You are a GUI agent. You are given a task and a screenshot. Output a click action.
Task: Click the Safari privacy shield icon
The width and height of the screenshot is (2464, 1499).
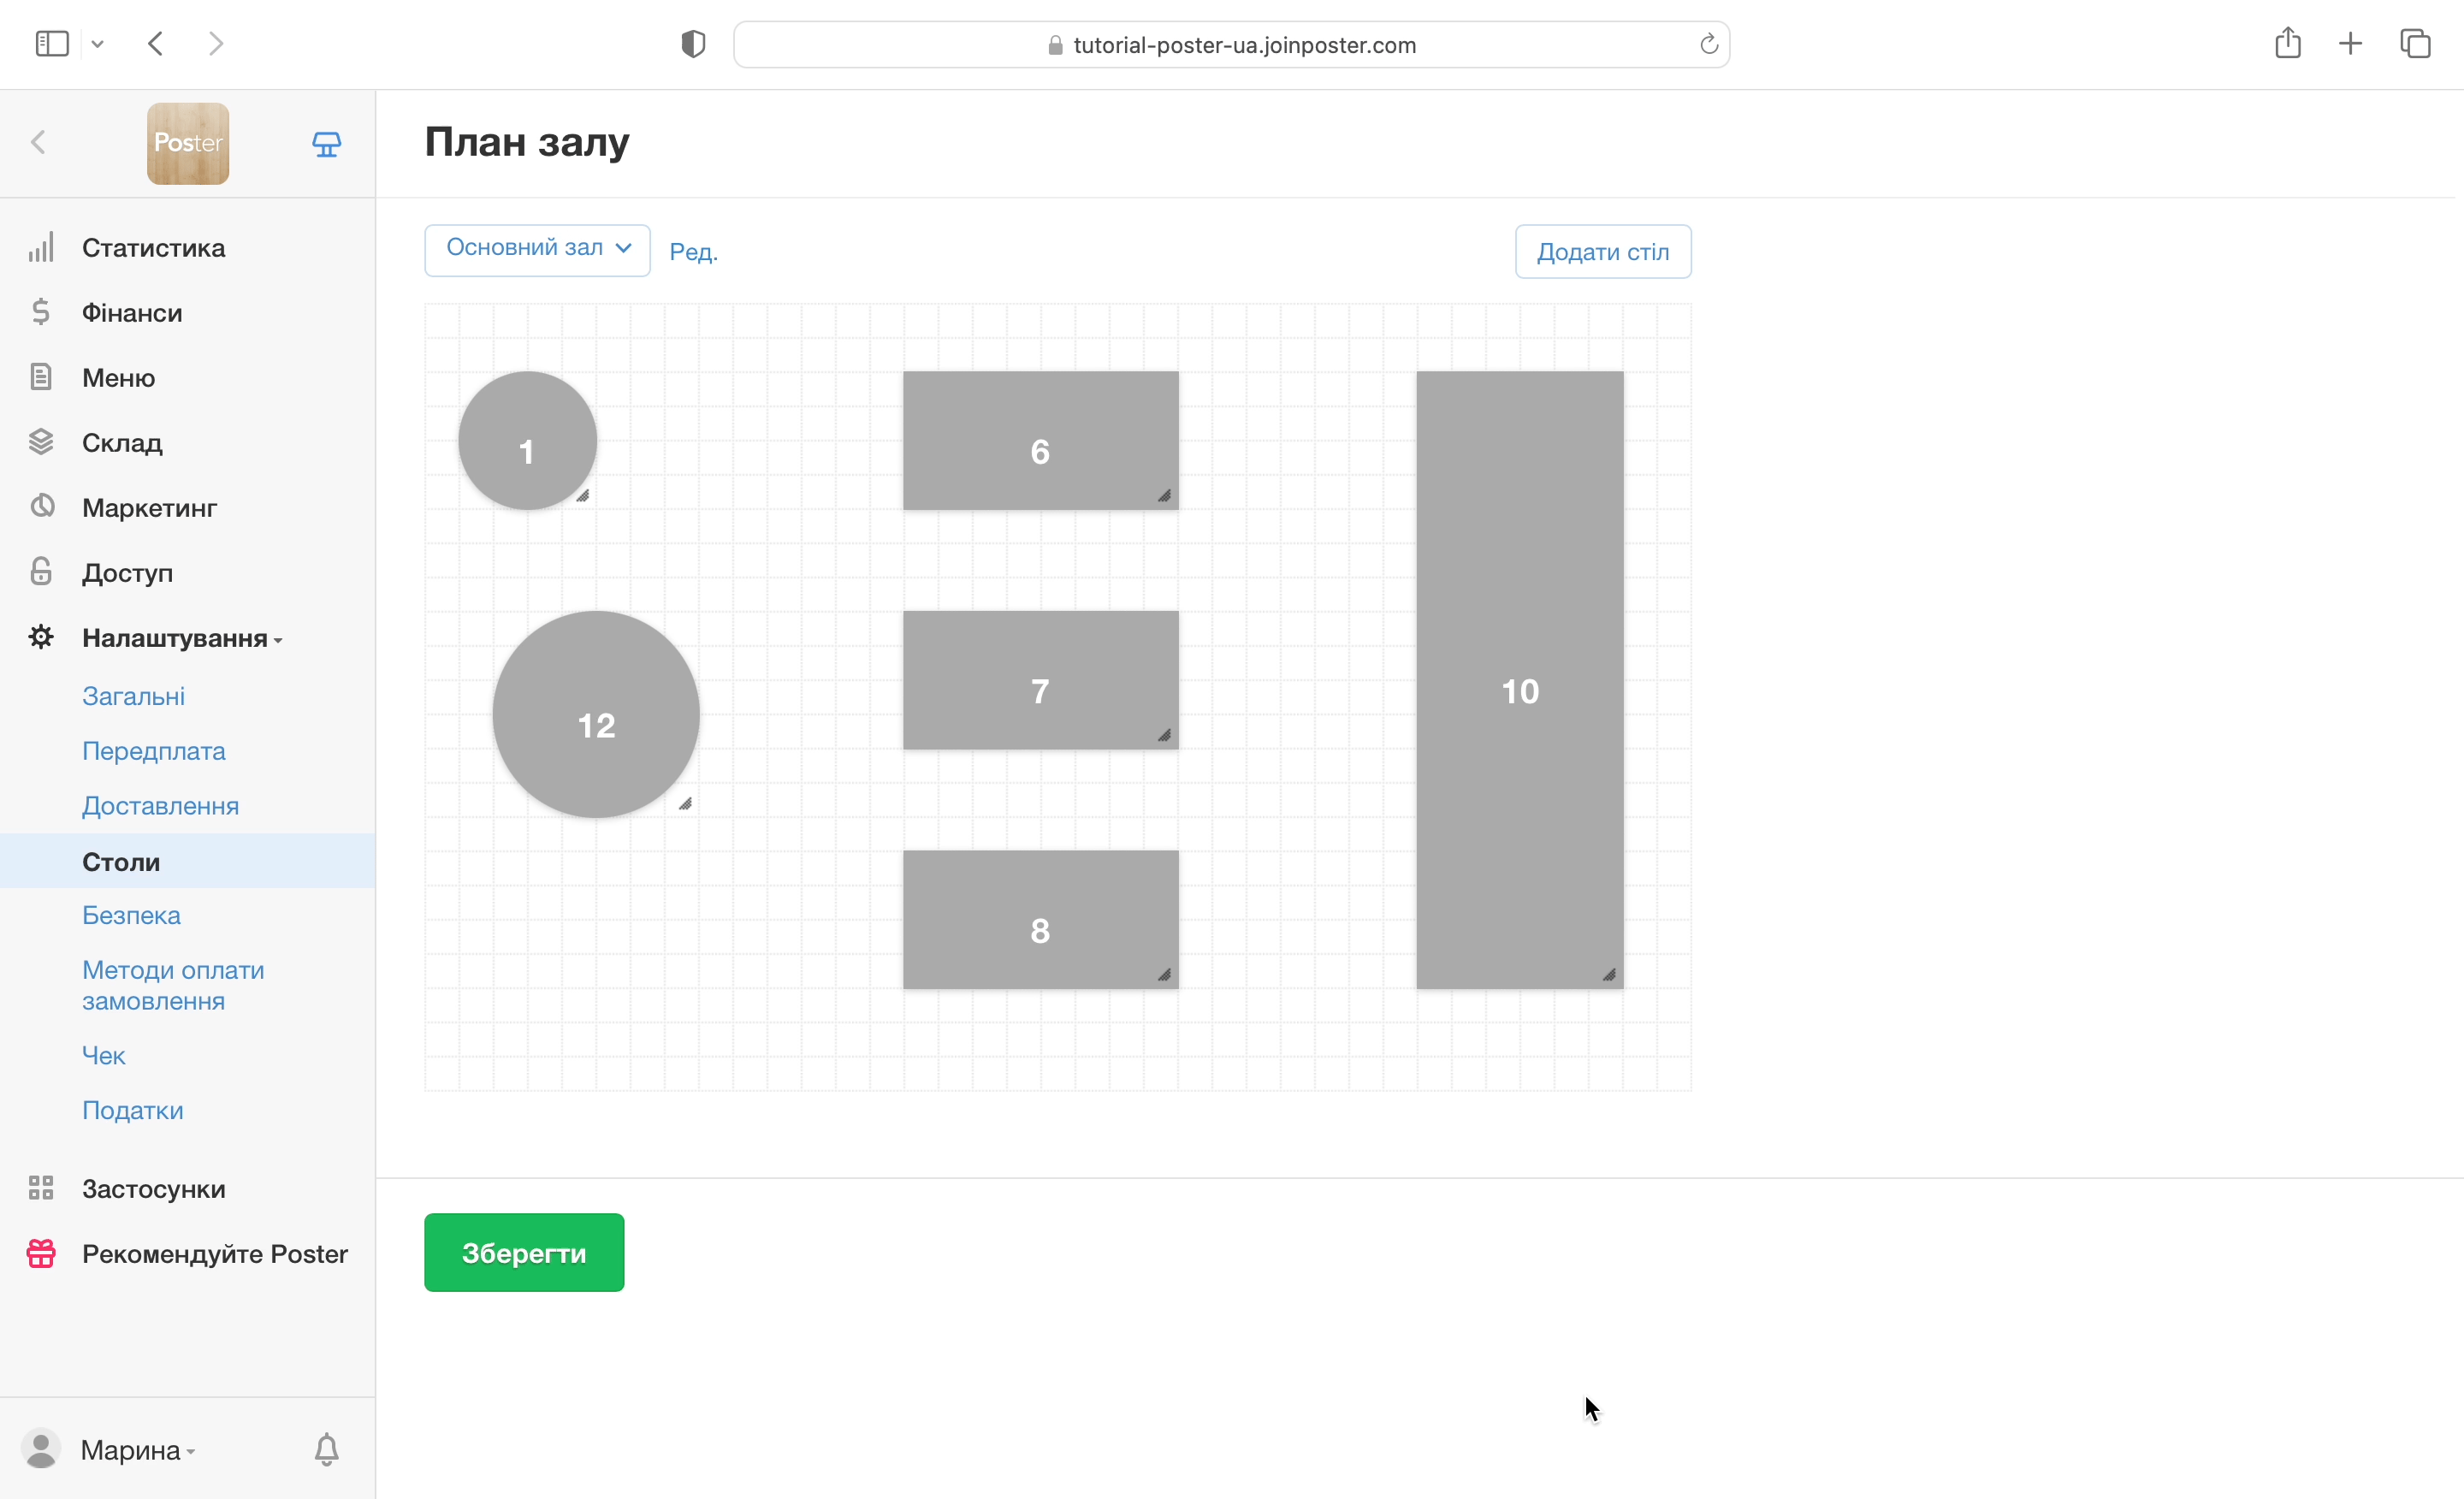[693, 44]
